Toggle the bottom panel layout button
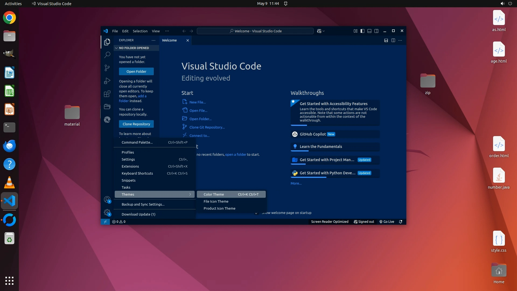This screenshot has width=517, height=291. point(369,31)
